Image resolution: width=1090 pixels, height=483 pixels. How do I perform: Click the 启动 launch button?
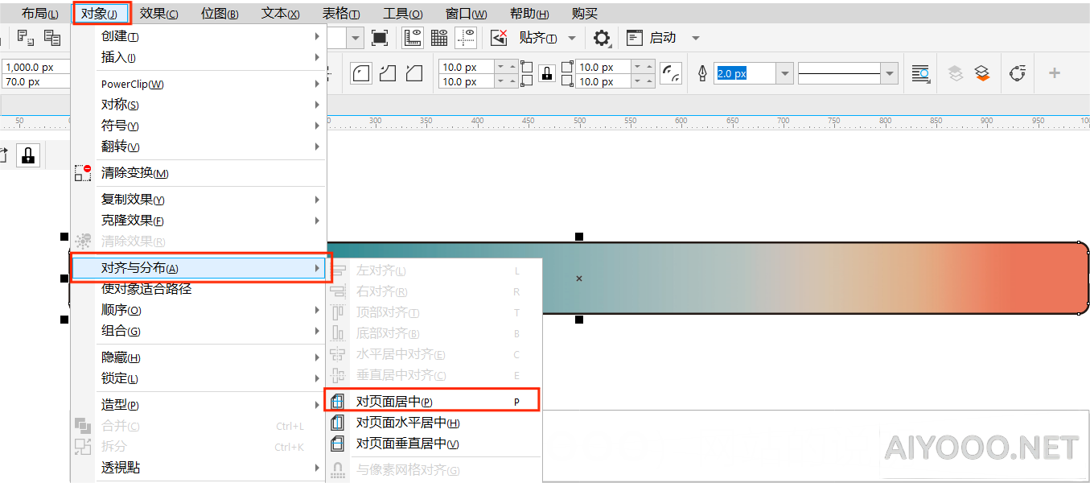pos(662,38)
